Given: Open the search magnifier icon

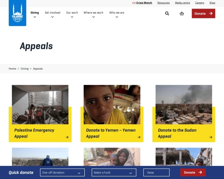Looking at the screenshot, I should click(x=167, y=13).
